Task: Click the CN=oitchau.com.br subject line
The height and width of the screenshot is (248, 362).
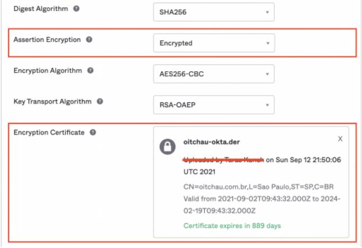Action: point(259,186)
